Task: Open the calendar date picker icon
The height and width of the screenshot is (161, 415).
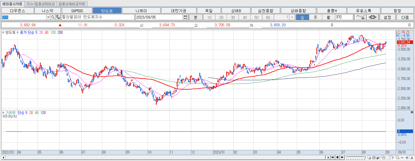Action: pos(185,17)
